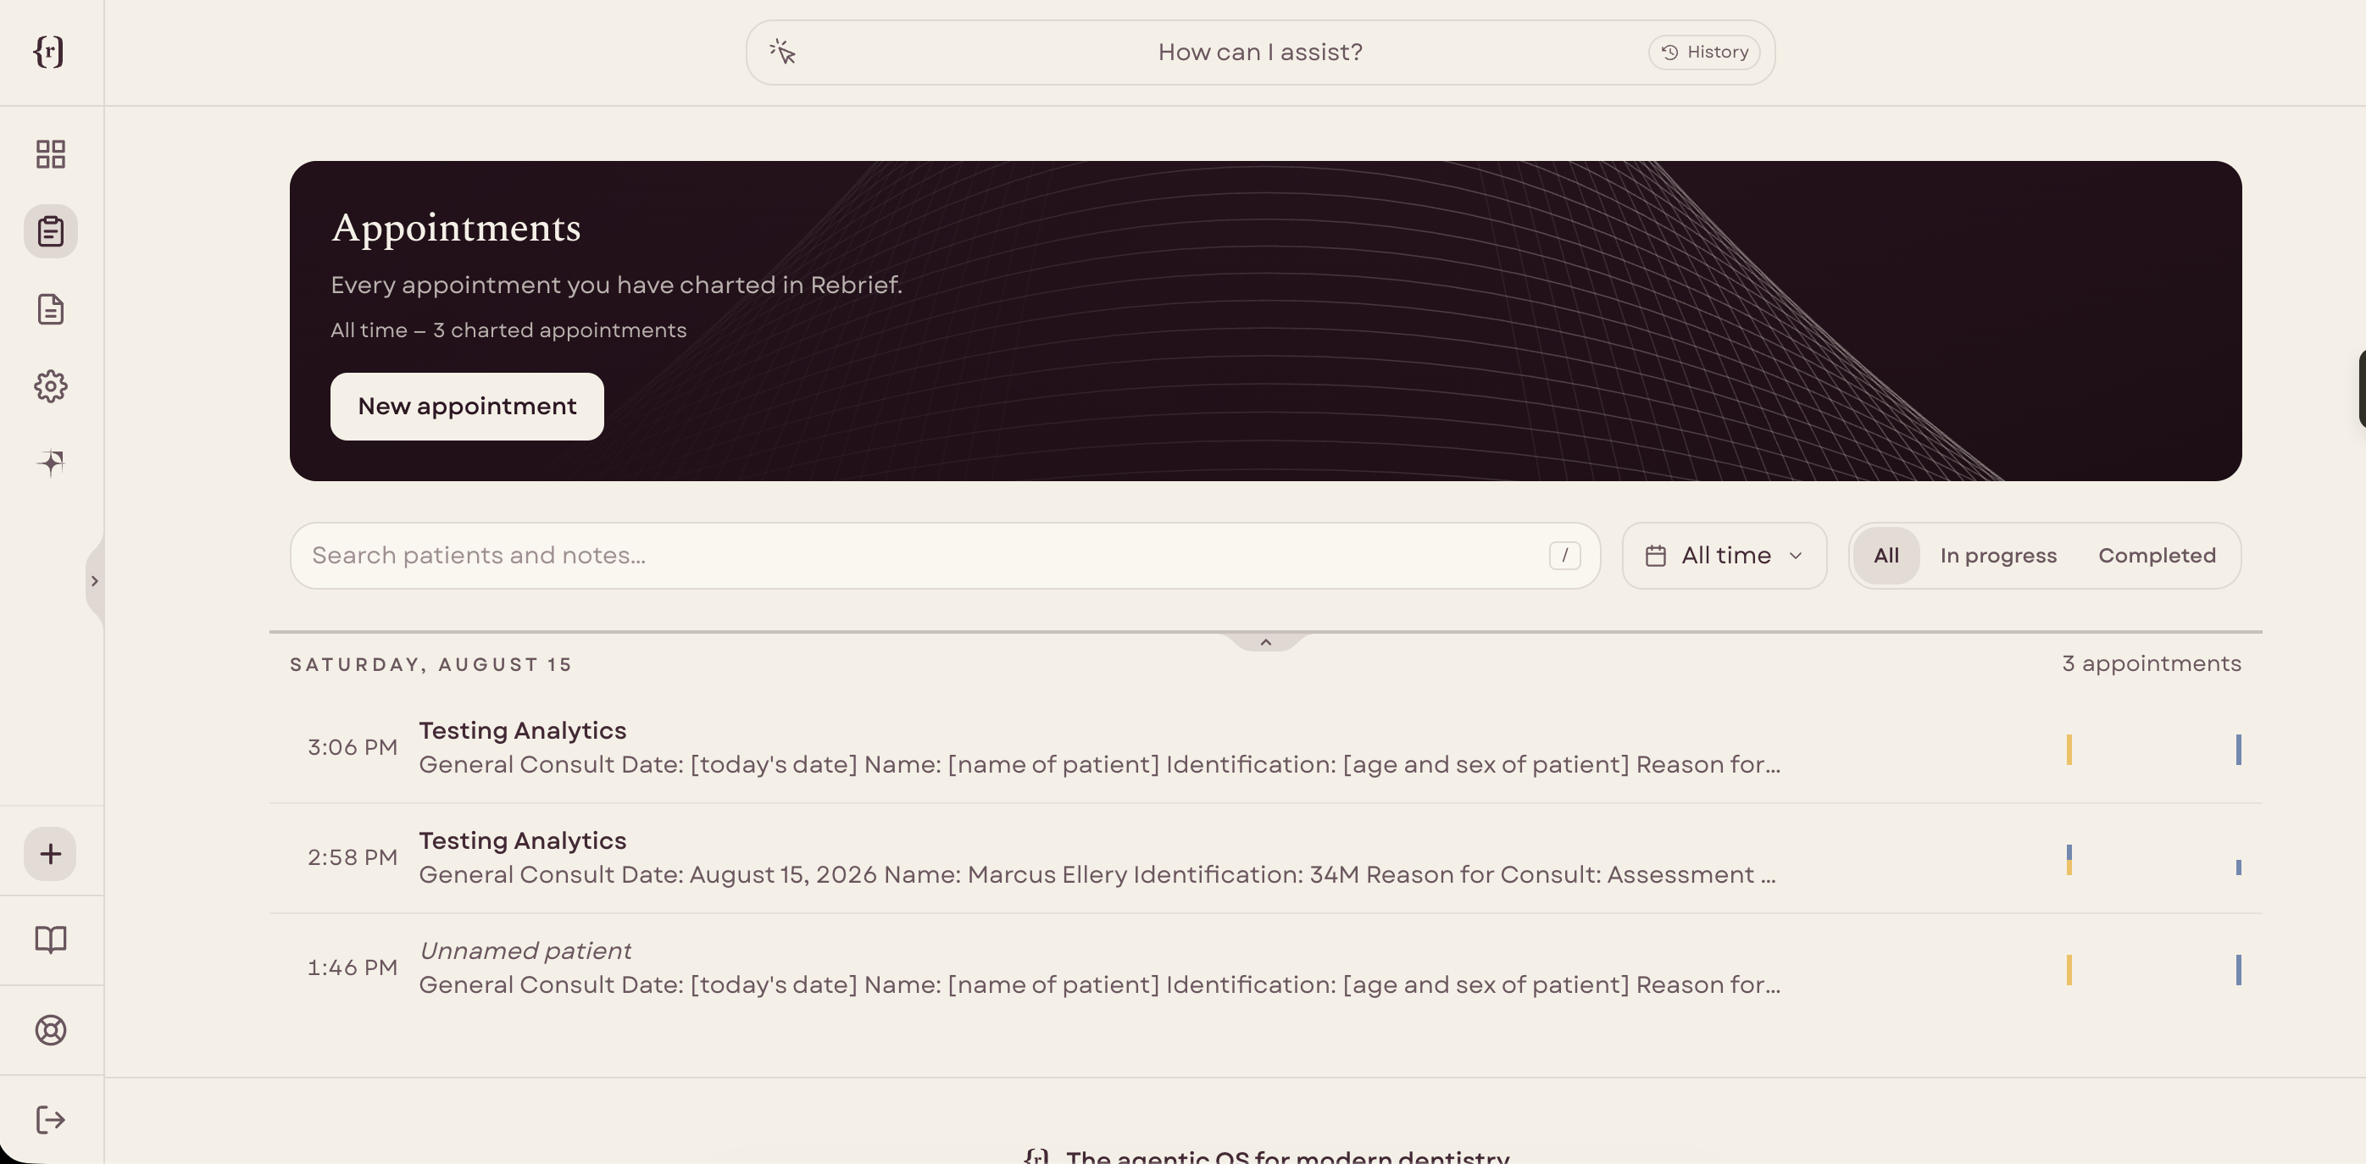The image size is (2366, 1164).
Task: Click the 3 appointments count label
Action: 2151,663
